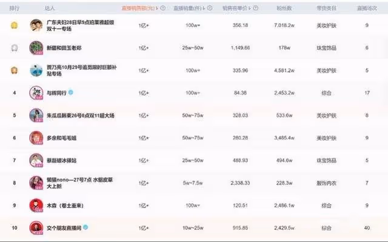Click info icon beside 销售客单价 header

[x=256, y=8]
